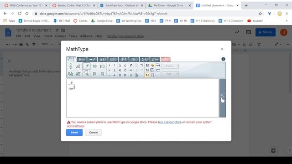
Task: Open the Insert menu in Docs
Action: [47, 36]
